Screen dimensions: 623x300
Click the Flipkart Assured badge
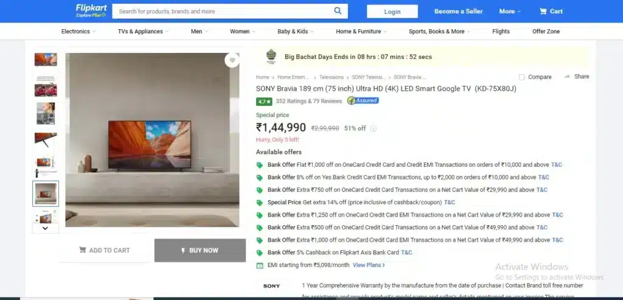click(363, 100)
